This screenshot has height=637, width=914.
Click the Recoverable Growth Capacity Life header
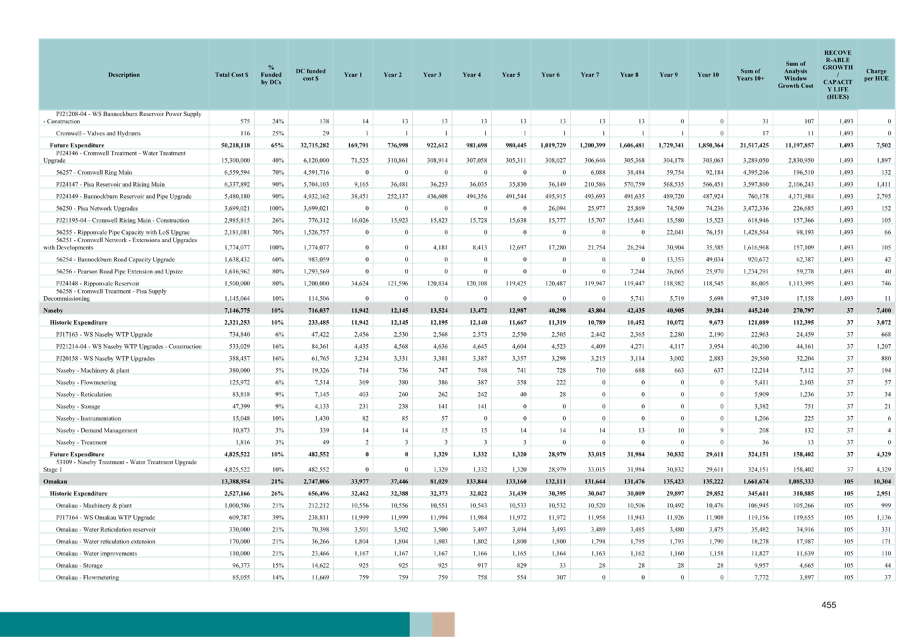coord(838,75)
